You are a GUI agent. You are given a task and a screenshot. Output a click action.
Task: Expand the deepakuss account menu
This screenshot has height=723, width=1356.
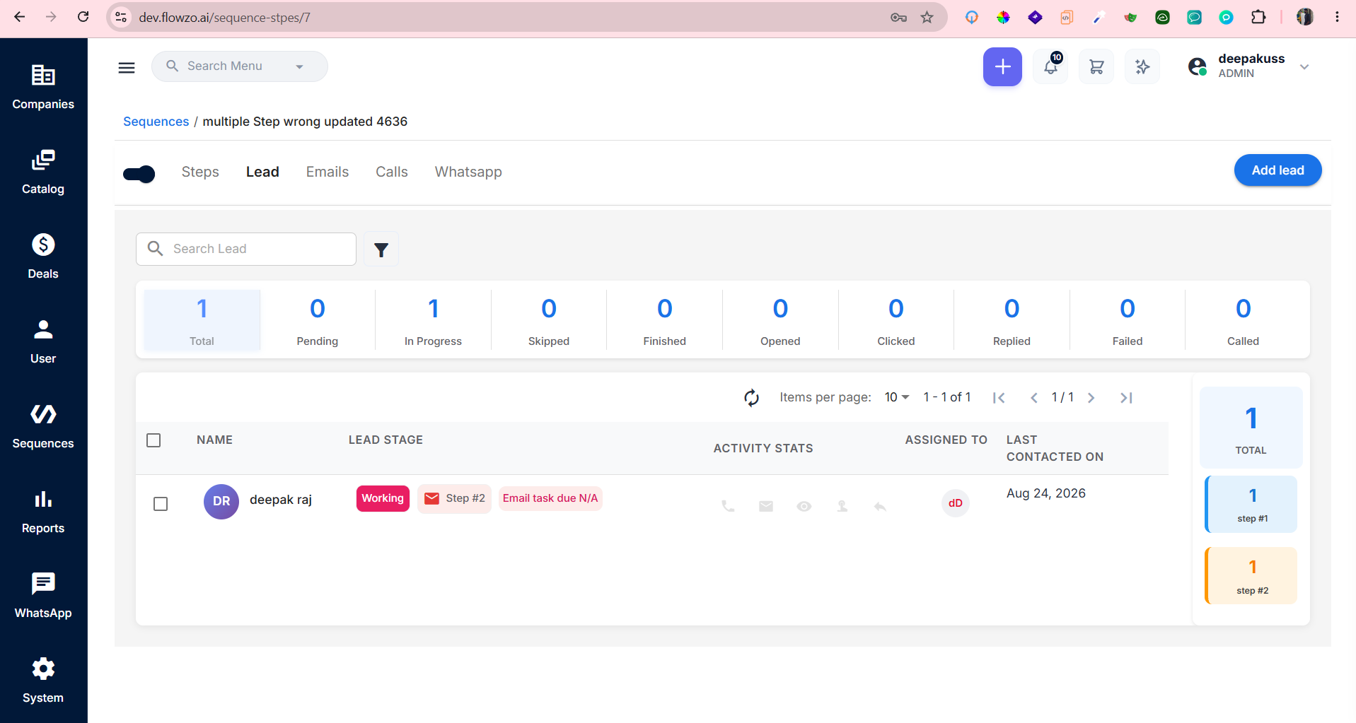pyautogui.click(x=1304, y=67)
